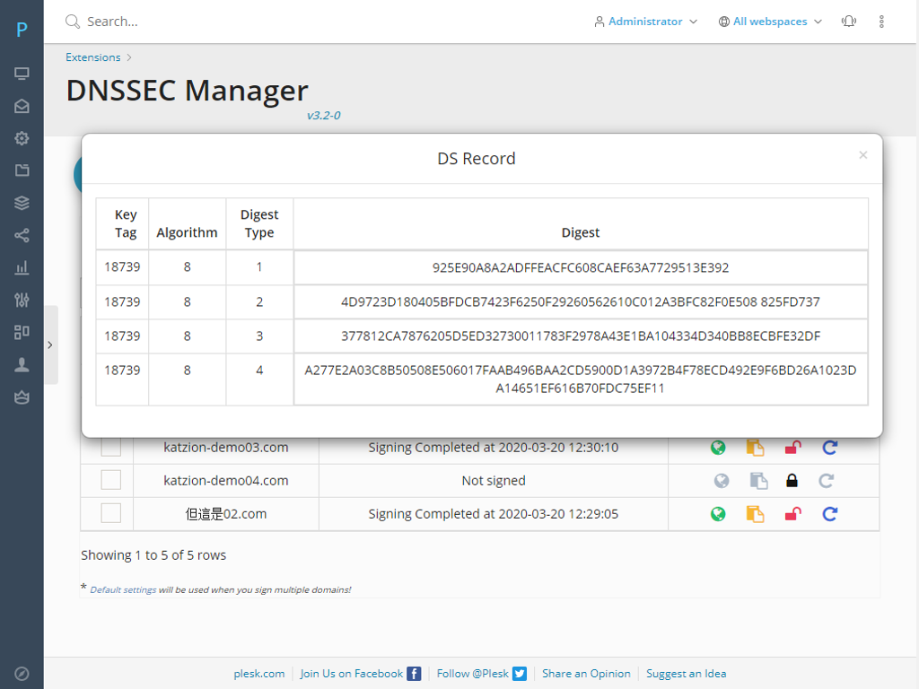Check the checkbox for katzion-demo04.com
Viewport: 919px width, 689px height.
tap(109, 479)
